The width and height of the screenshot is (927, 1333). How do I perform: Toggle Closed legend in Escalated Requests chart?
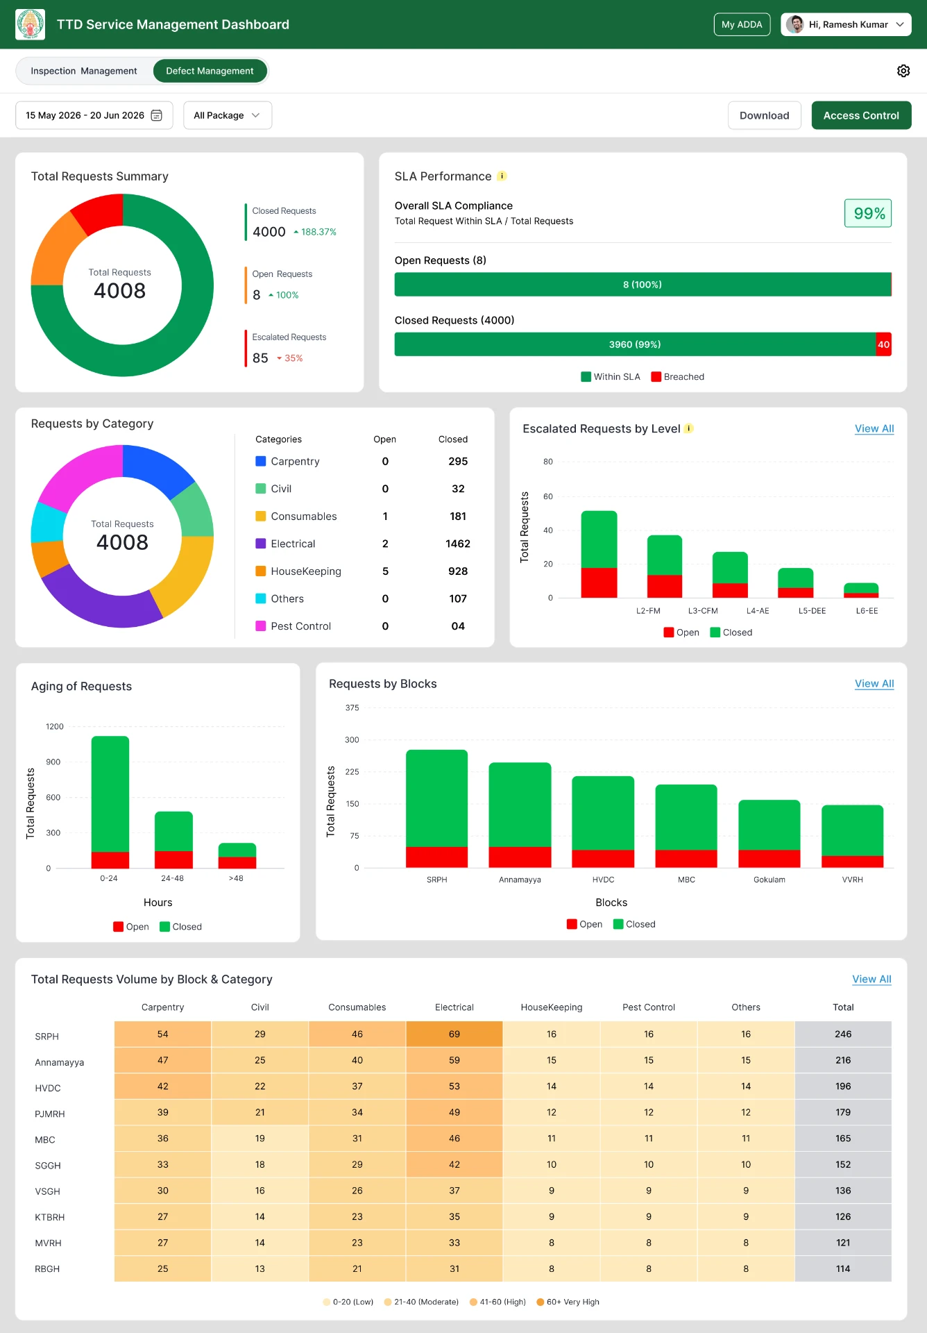pyautogui.click(x=731, y=632)
